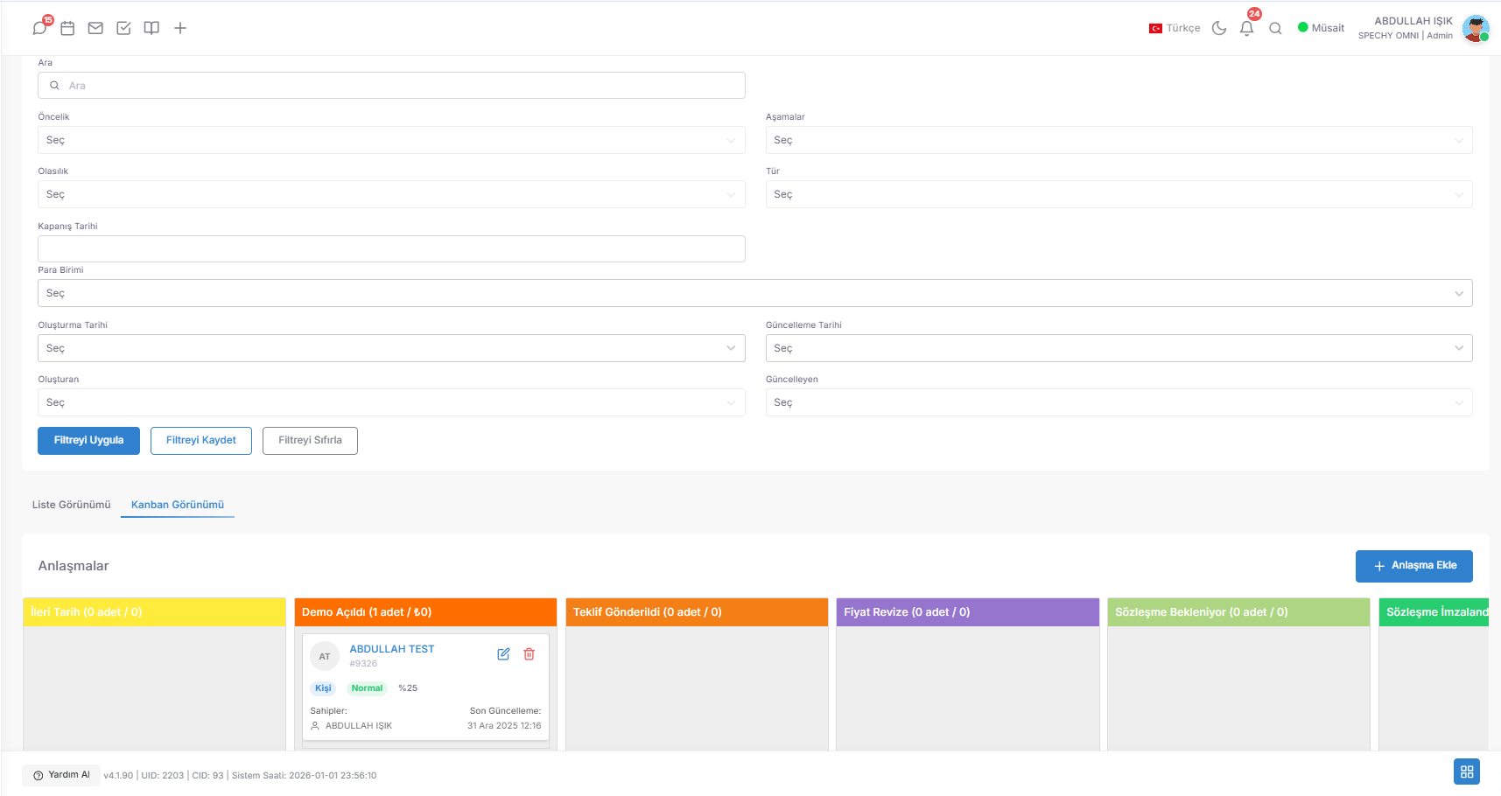Open the ABDULLAH TEST deal link
The width and height of the screenshot is (1501, 796).
tap(392, 649)
